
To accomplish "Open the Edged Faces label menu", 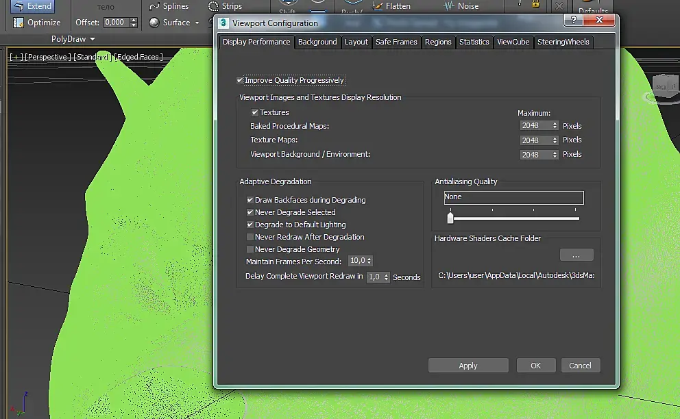I will tap(138, 57).
